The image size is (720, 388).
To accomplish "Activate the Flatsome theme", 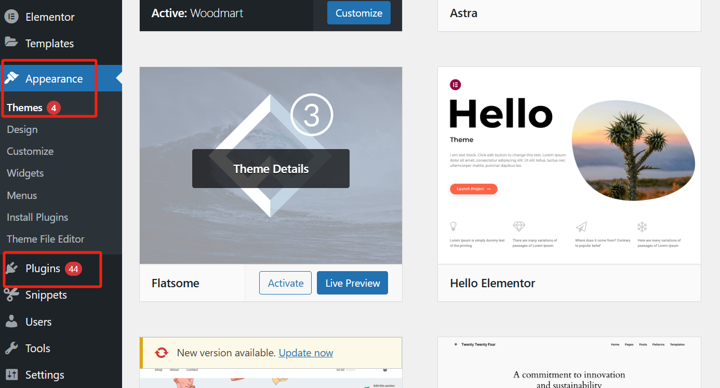I will click(286, 283).
